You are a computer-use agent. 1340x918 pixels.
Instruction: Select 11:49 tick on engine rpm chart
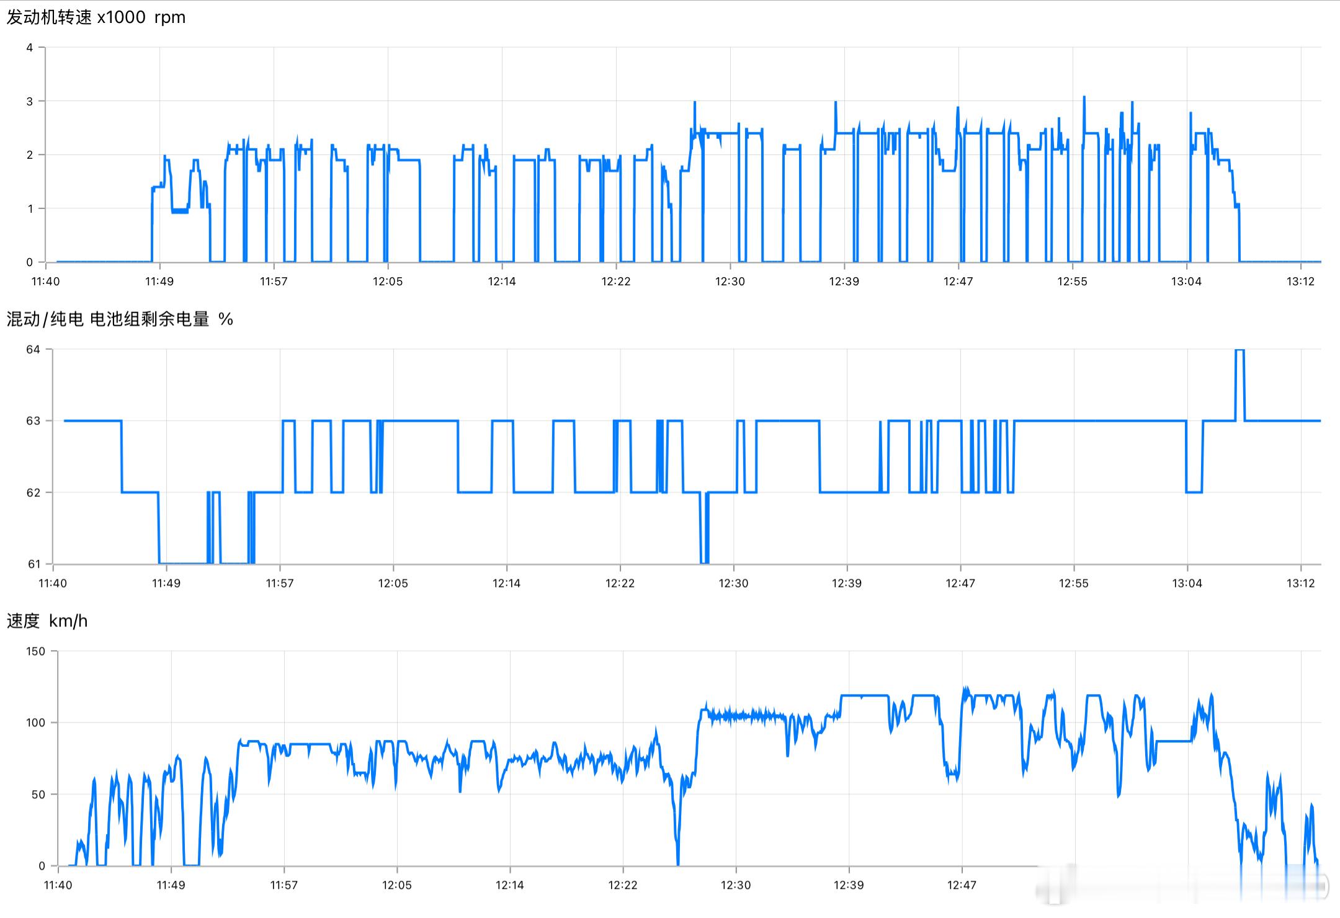pyautogui.click(x=159, y=282)
